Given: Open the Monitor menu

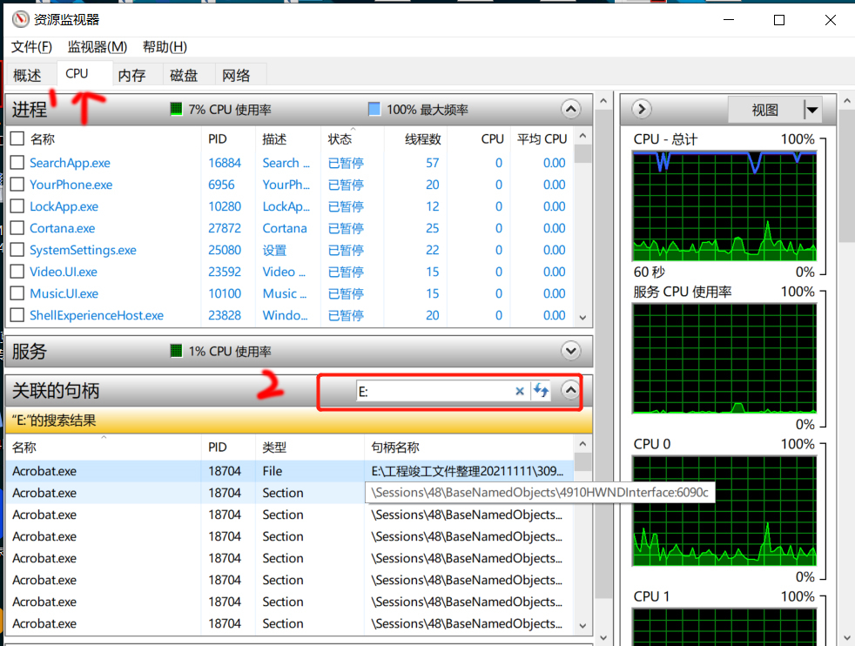Looking at the screenshot, I should click(98, 47).
